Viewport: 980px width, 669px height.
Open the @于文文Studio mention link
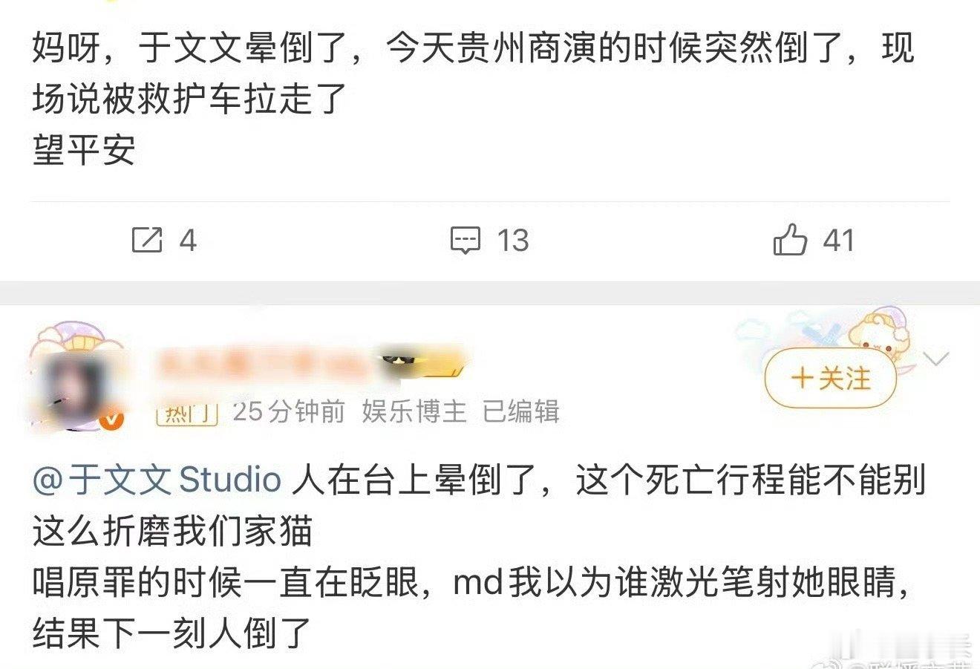pyautogui.click(x=157, y=480)
